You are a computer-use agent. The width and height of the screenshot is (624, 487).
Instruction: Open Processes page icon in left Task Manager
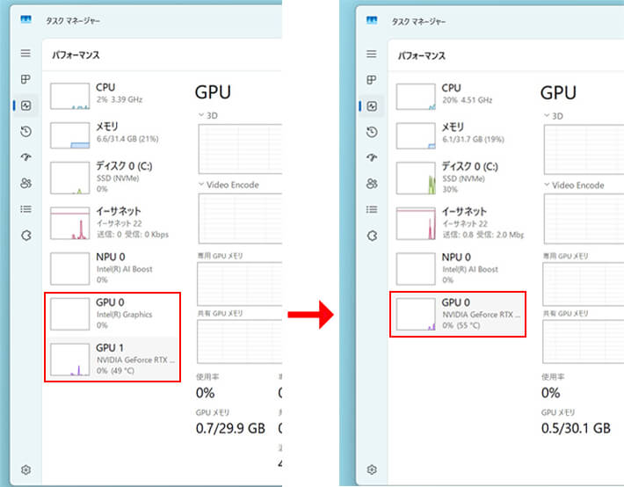[x=25, y=79]
